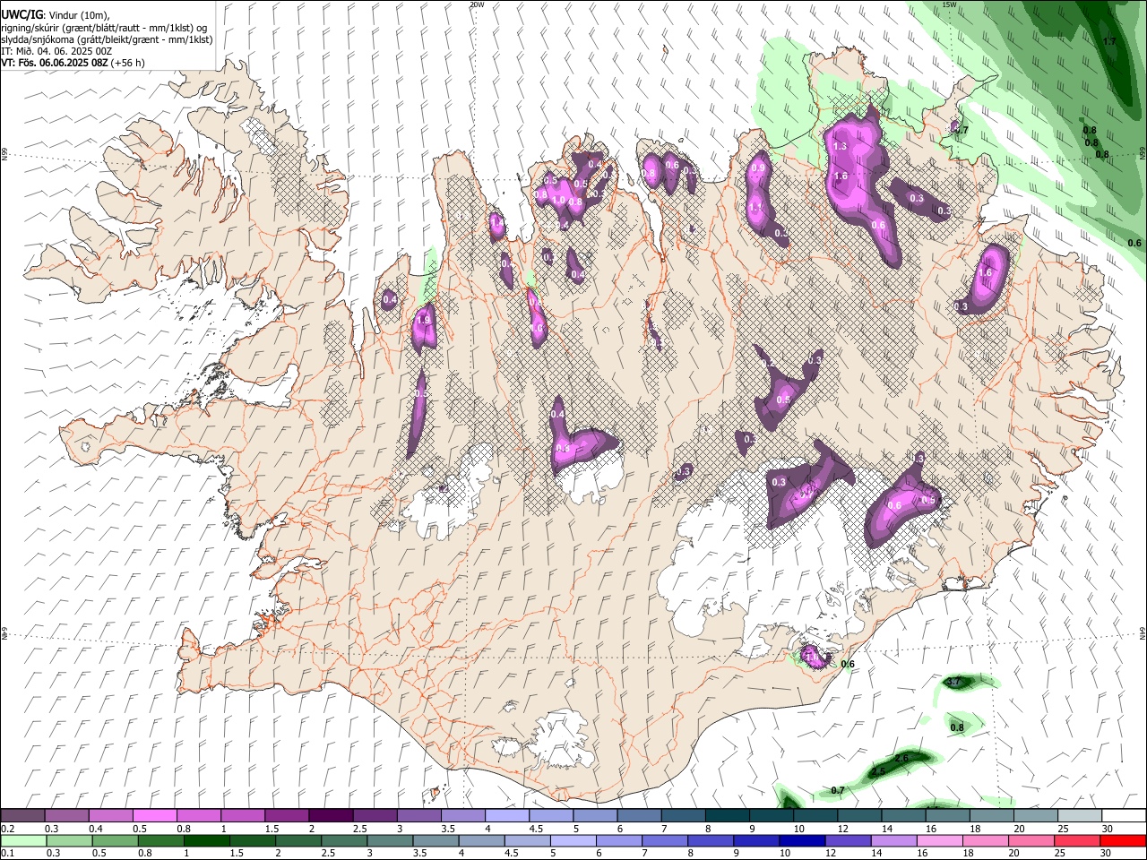Click the 'slydda/snjókoma' legend description line
The height and width of the screenshot is (860, 1147).
(x=107, y=39)
